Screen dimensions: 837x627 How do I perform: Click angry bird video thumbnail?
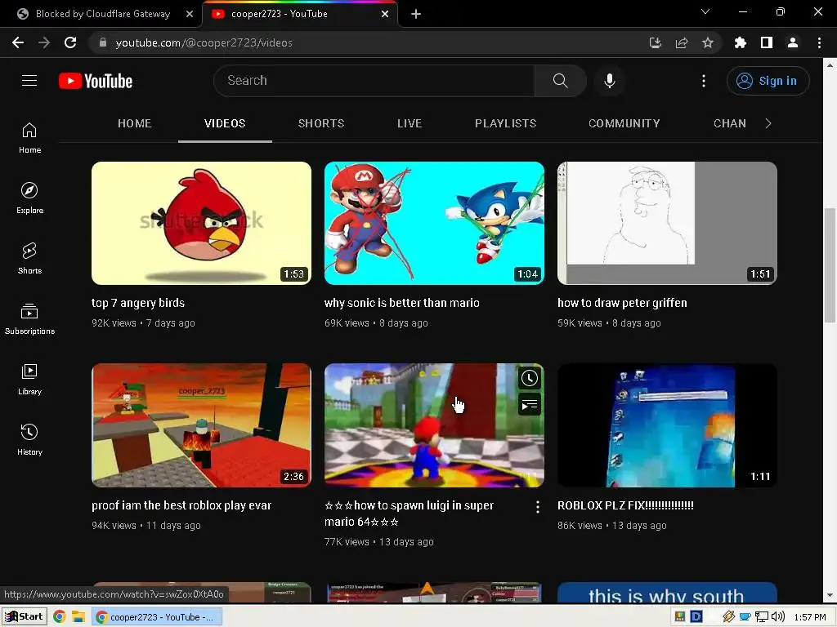[x=201, y=223]
